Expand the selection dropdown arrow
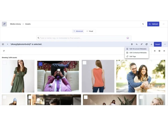Viewport: 168px width, 126px height. click(x=7, y=44)
